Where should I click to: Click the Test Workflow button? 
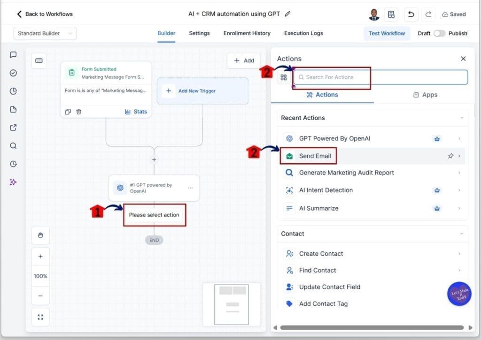click(387, 33)
